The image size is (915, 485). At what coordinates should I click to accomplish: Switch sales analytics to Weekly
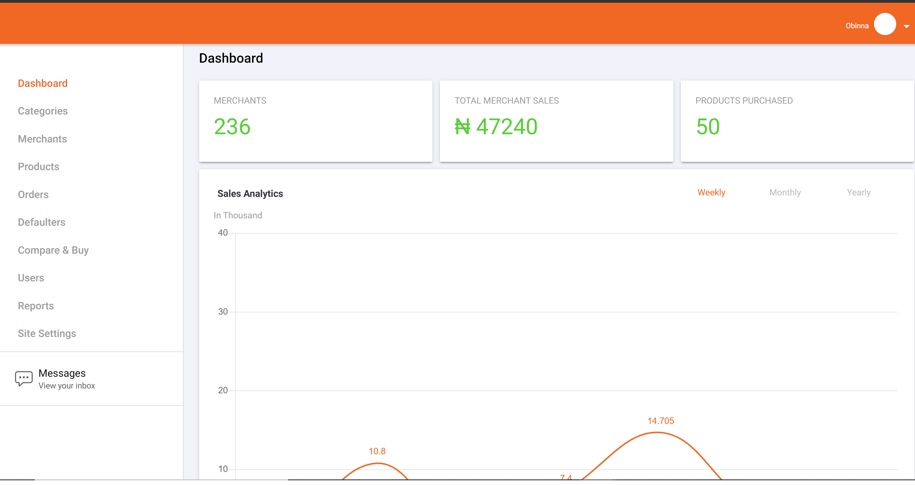[711, 192]
